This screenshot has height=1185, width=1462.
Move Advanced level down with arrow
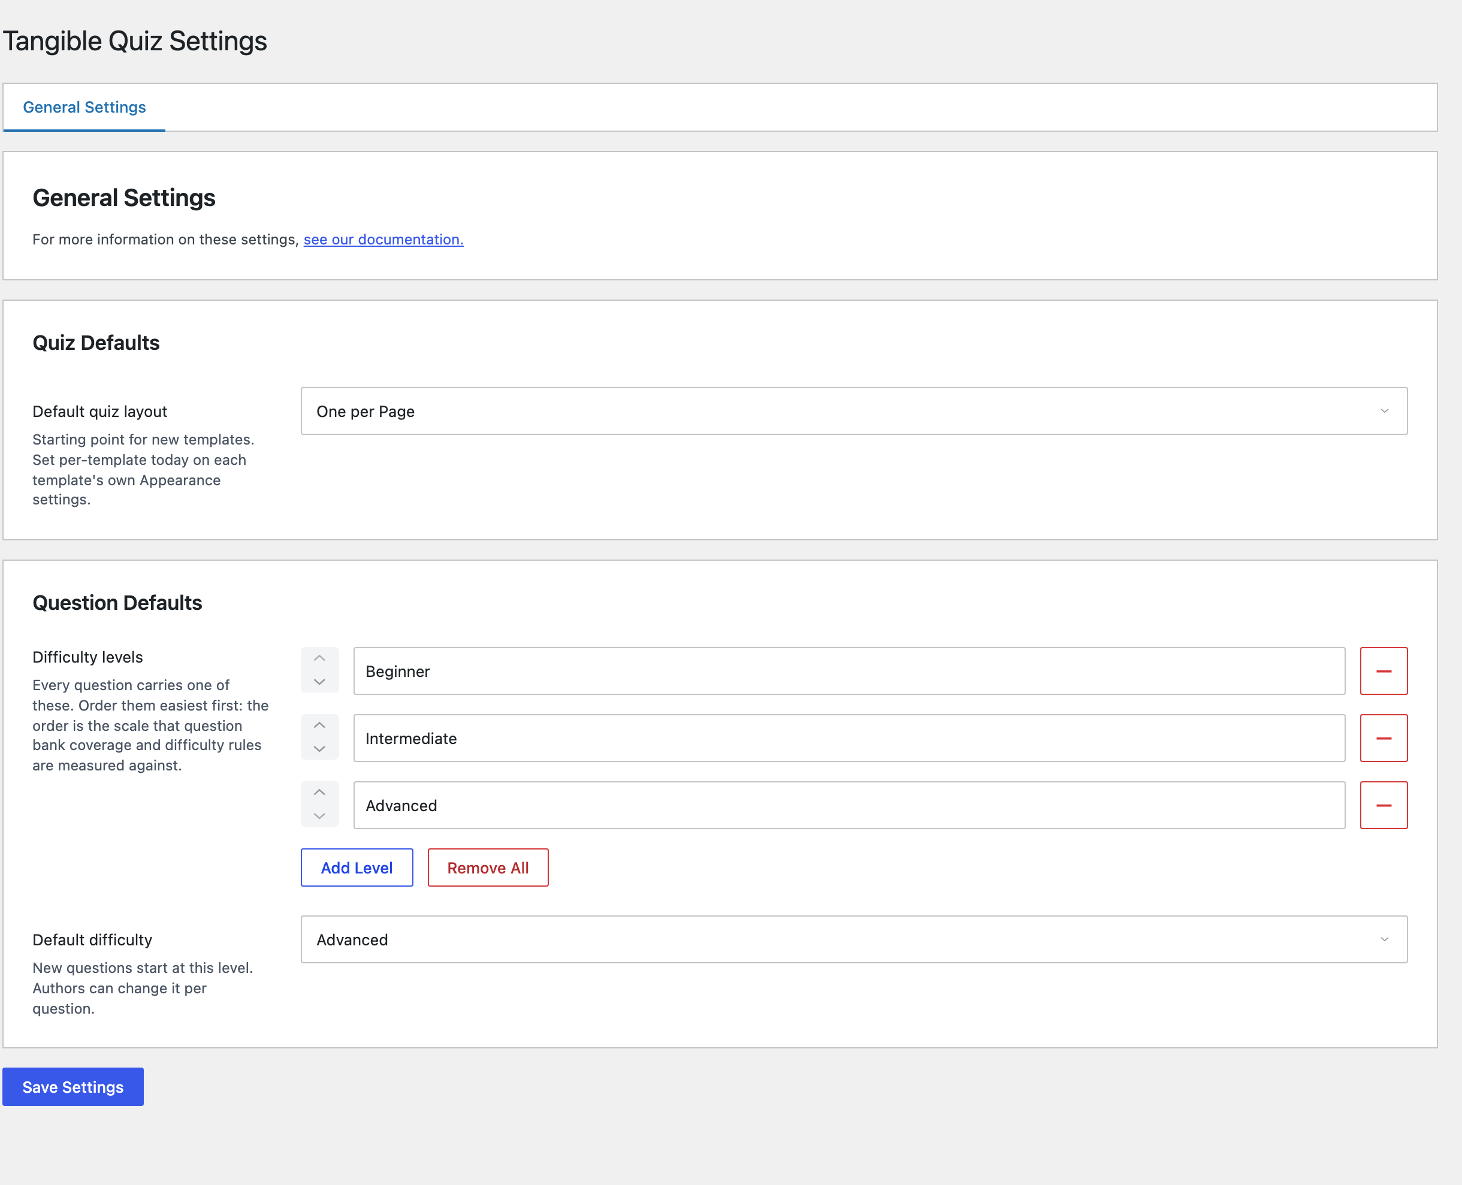click(x=319, y=816)
